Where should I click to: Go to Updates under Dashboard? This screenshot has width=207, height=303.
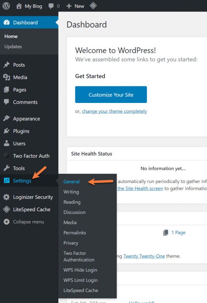pos(13,46)
